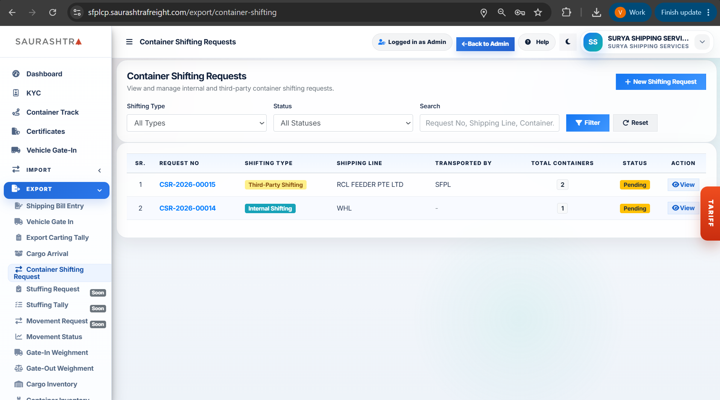Click Third-Party Shifting badge
720x400 pixels.
[x=275, y=185]
